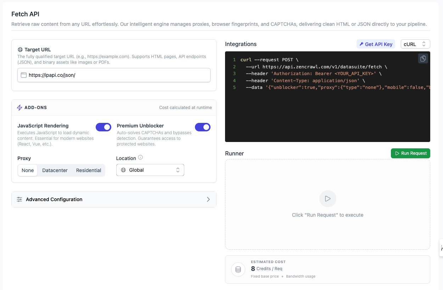The image size is (443, 290).
Task: Select the None proxy option
Action: pyautogui.click(x=28, y=170)
